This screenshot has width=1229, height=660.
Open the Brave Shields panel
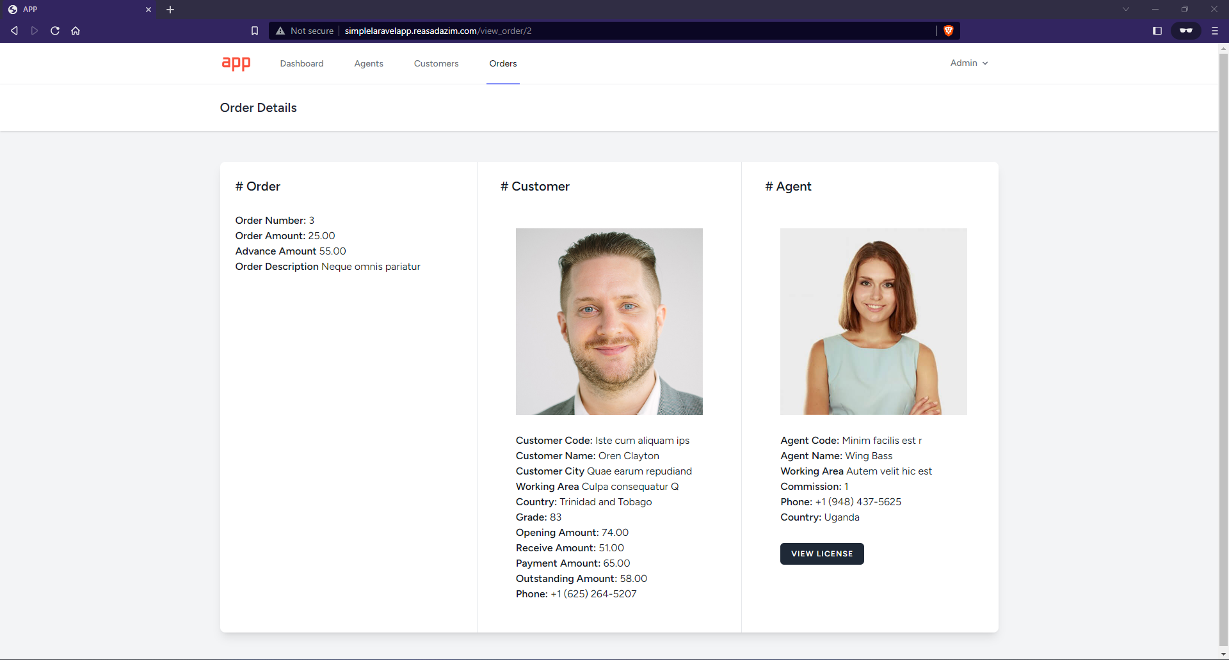pos(949,31)
